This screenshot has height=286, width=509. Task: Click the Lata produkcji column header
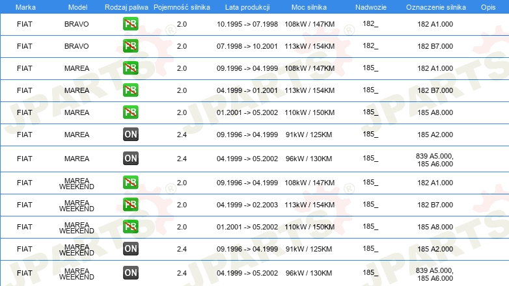tap(247, 7)
